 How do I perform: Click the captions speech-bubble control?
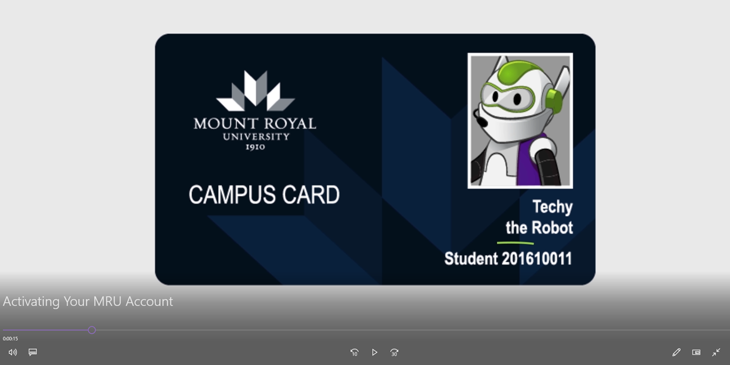coord(32,352)
